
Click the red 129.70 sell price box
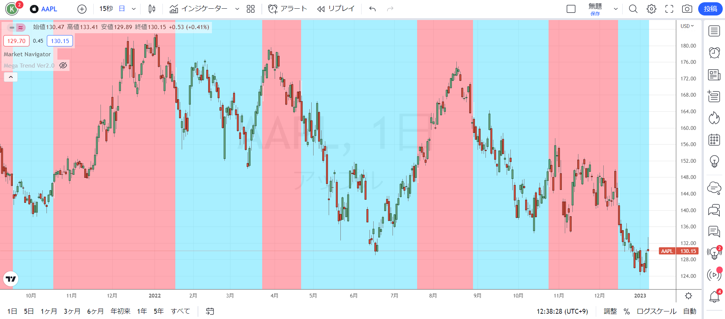[x=16, y=41]
